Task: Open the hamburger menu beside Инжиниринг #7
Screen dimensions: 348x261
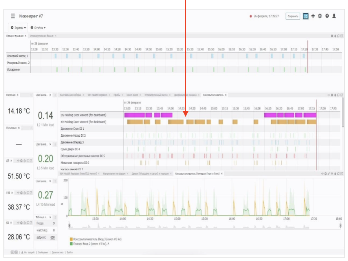Action: pyautogui.click(x=13, y=16)
